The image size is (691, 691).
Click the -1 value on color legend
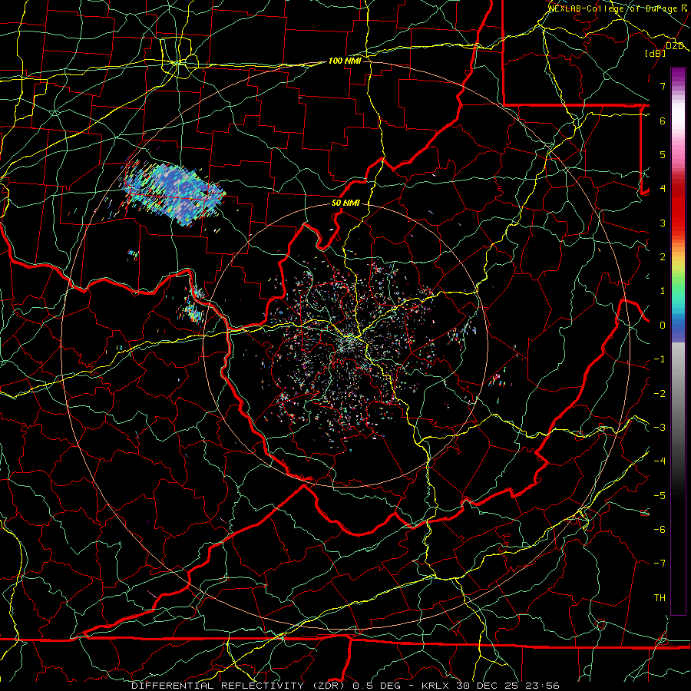[660, 359]
